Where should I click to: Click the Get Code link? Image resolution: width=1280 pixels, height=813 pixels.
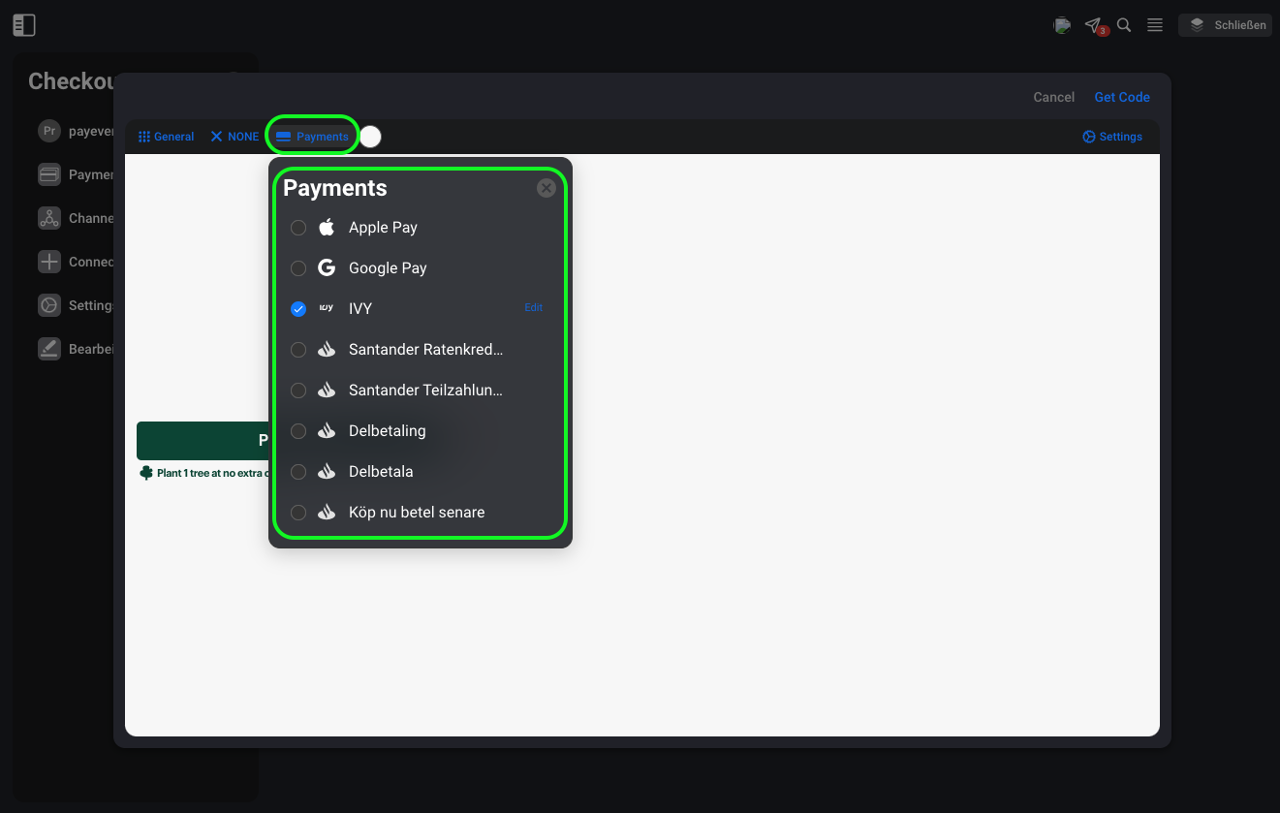1122,97
